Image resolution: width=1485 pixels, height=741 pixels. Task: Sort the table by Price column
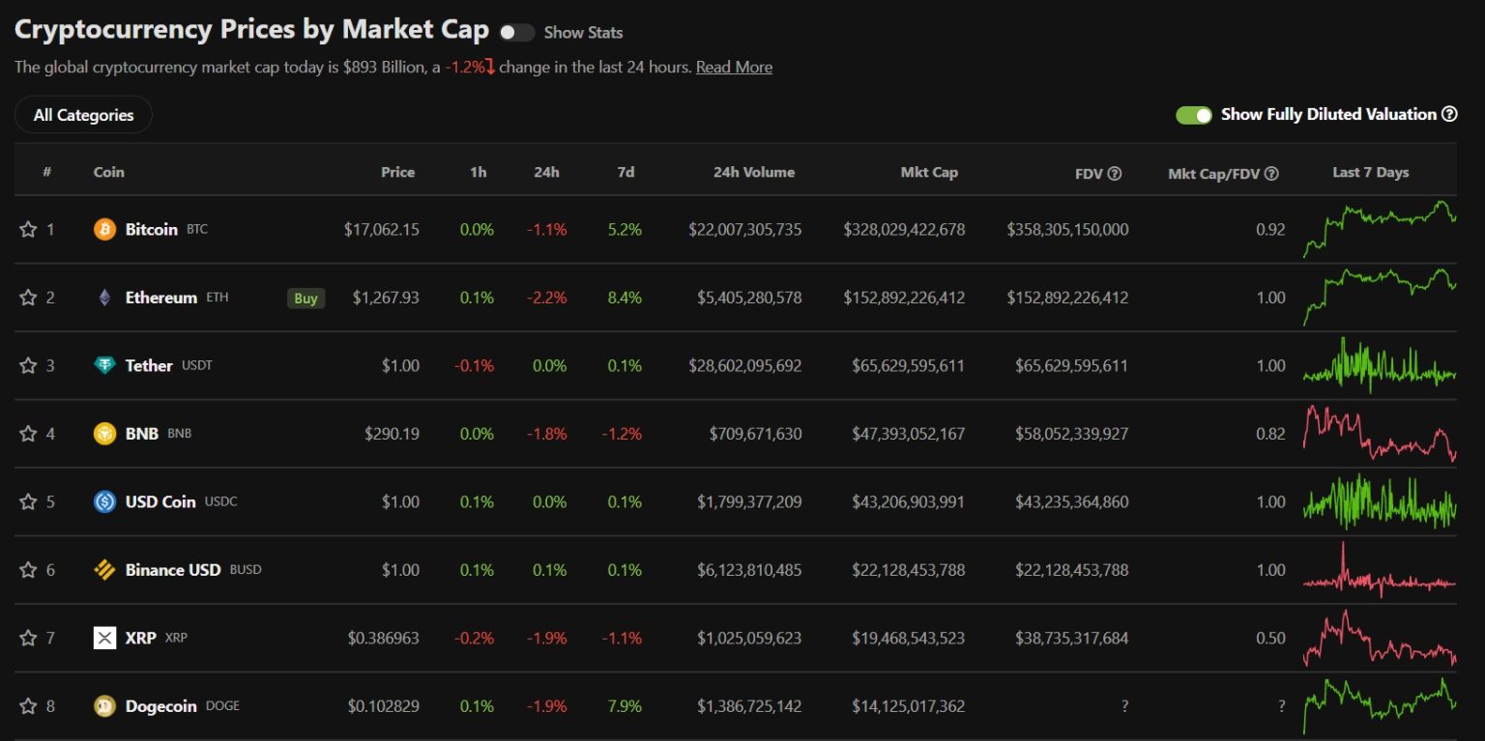pyautogui.click(x=397, y=172)
